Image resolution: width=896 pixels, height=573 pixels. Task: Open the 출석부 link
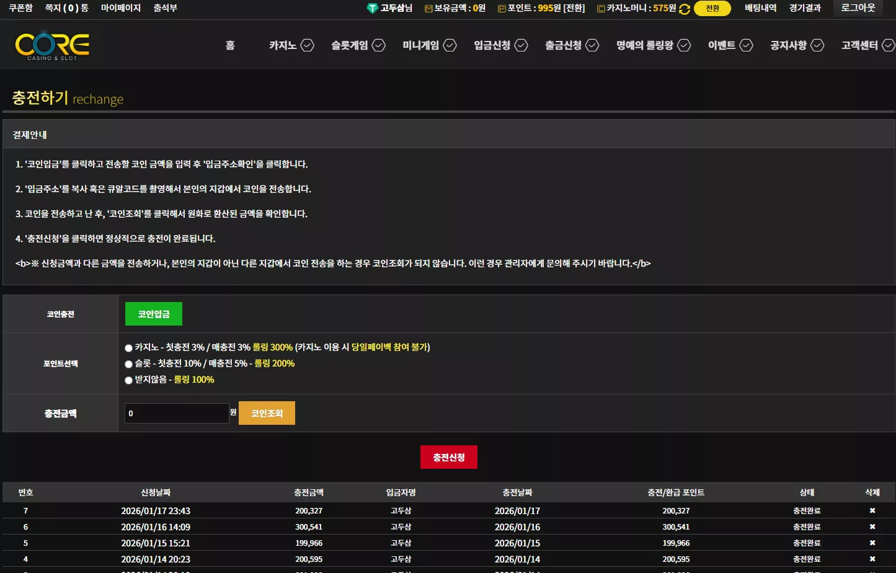pyautogui.click(x=166, y=8)
